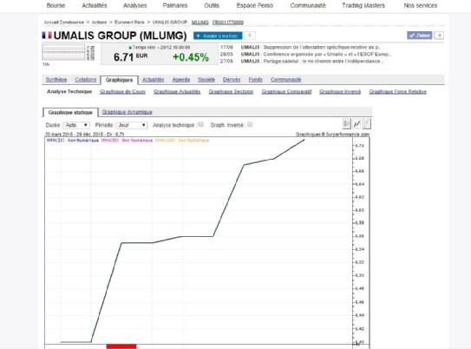Toggle the Graph. inversé checkbox

[250, 124]
